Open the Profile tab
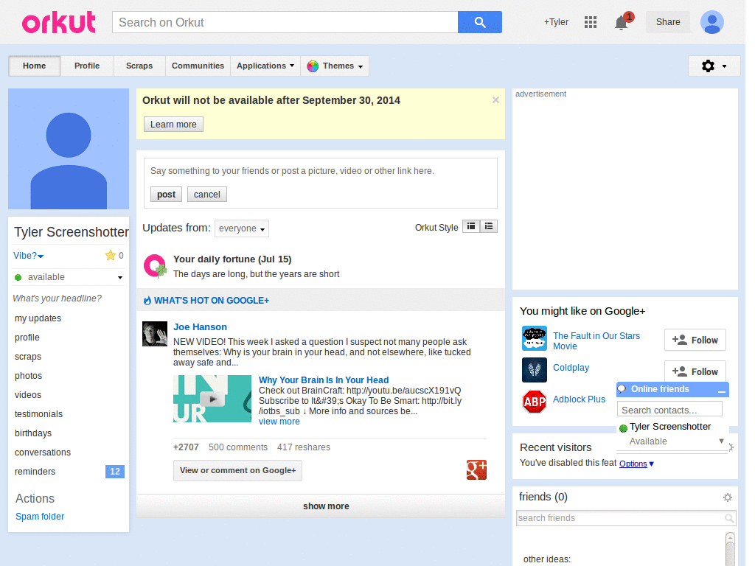Viewport: 755px width, 566px height. [x=87, y=66]
